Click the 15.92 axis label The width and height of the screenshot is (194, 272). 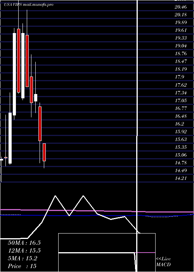point(181,132)
